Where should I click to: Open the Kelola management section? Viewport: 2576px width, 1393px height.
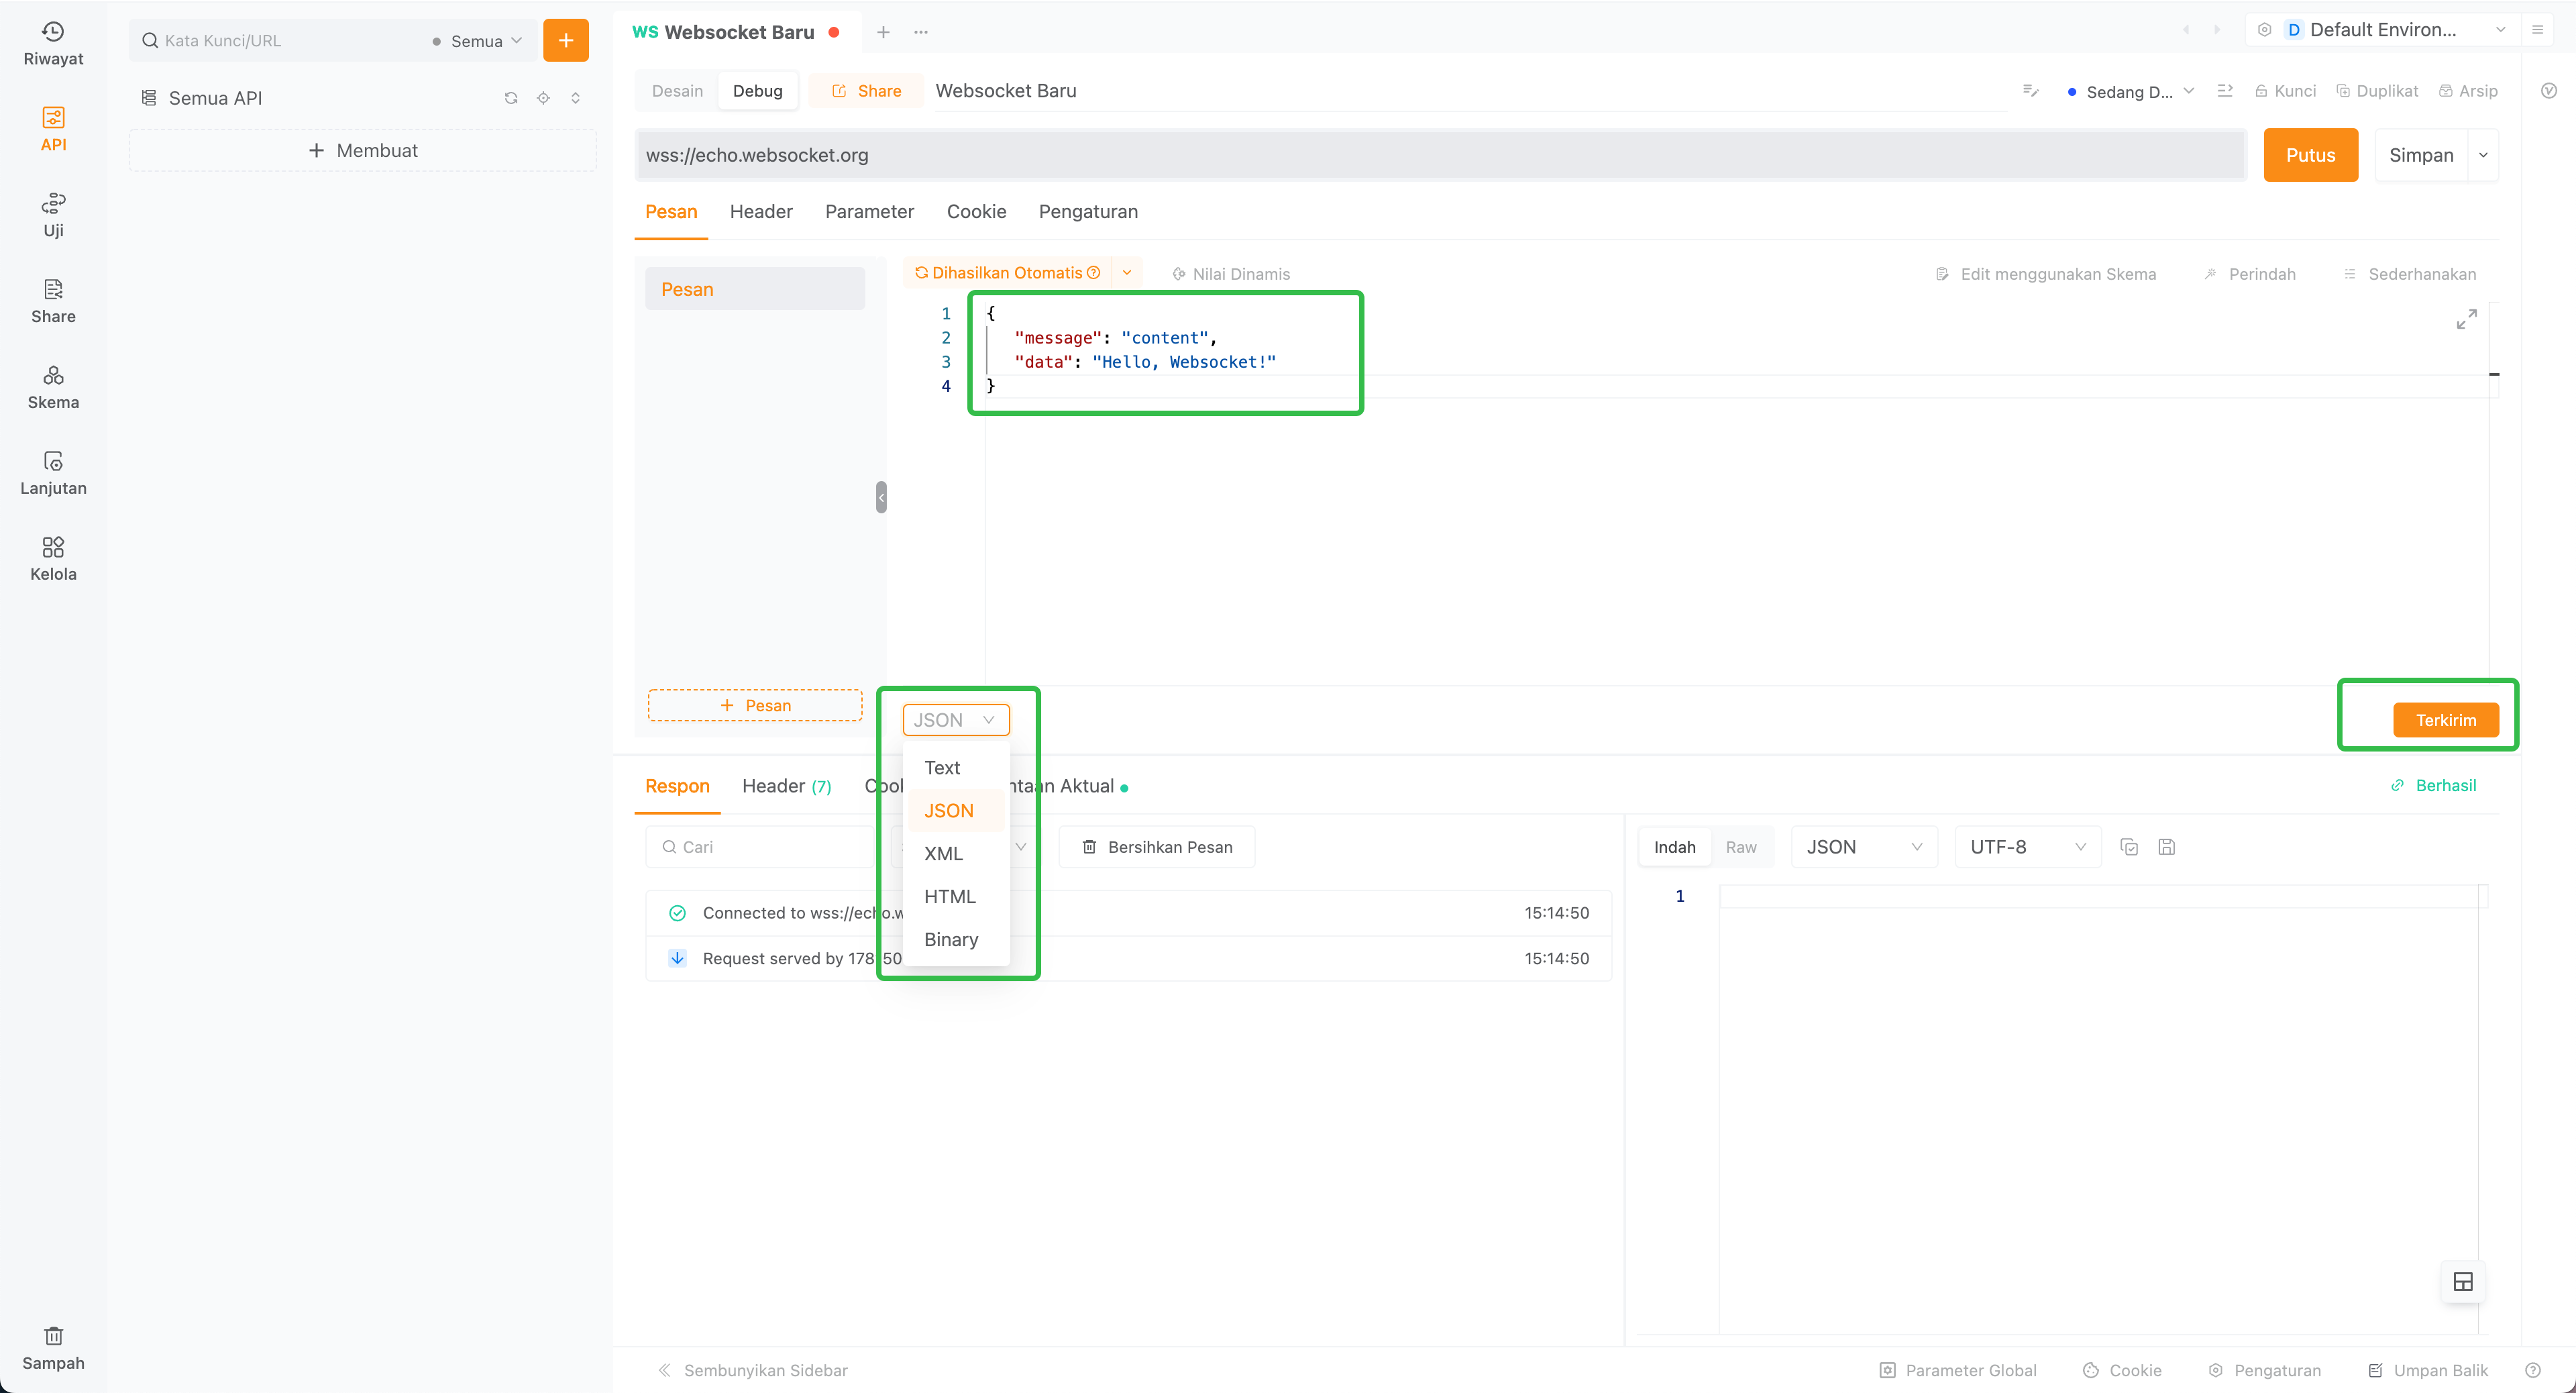(53, 560)
